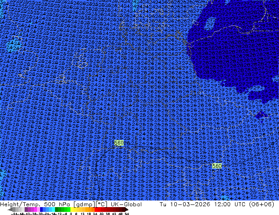
Task: Click the 560 contour label near map center
Action: [x=119, y=143]
